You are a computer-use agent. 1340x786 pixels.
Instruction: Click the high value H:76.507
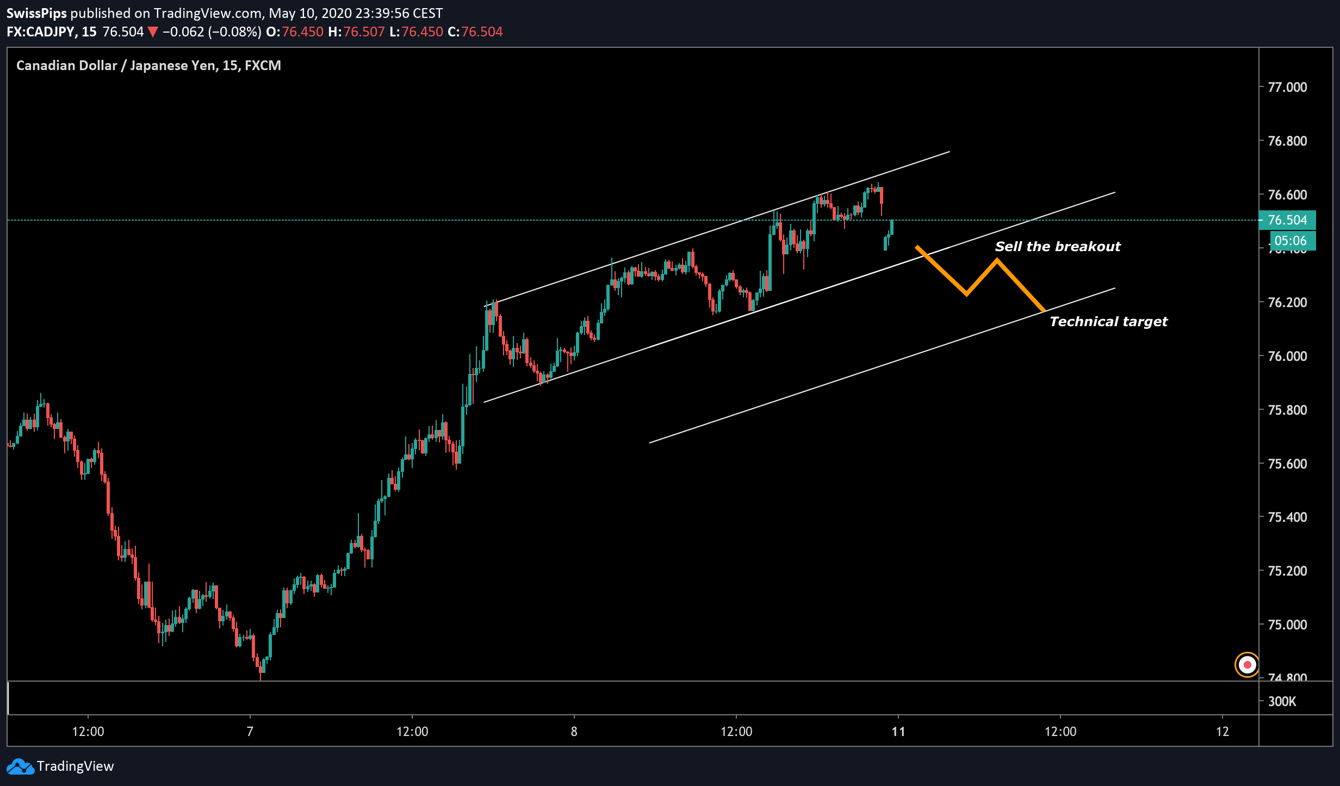point(357,32)
